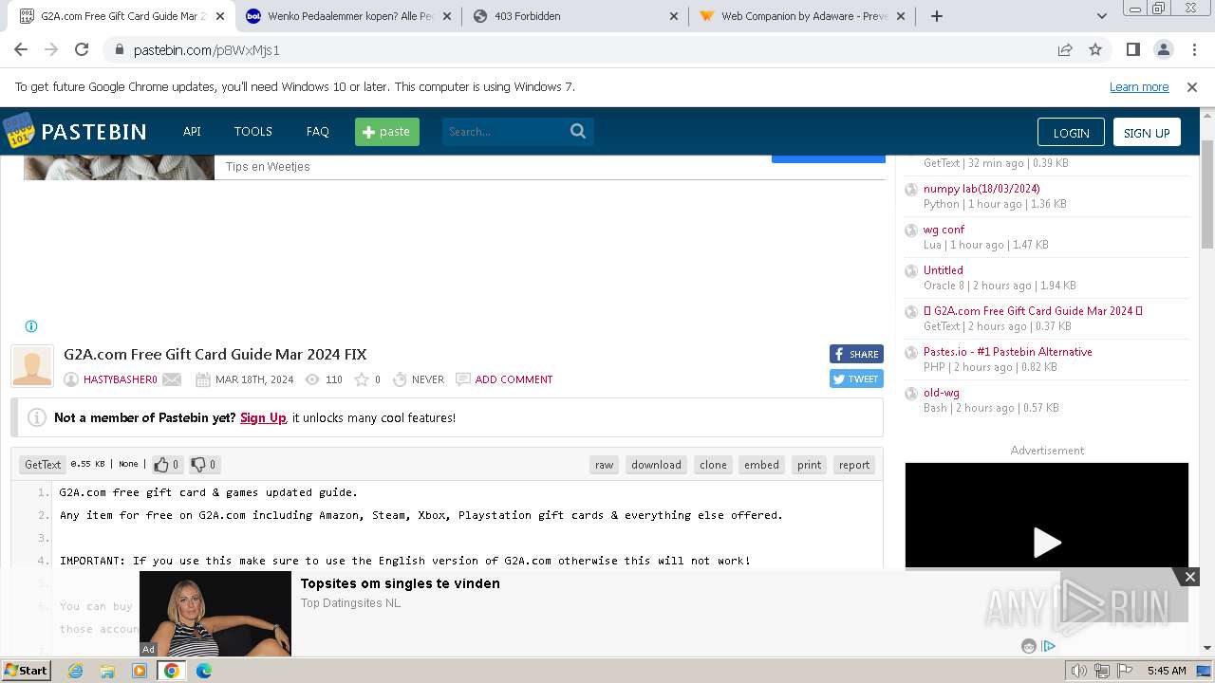Print the paste
The image size is (1215, 683).
[810, 465]
